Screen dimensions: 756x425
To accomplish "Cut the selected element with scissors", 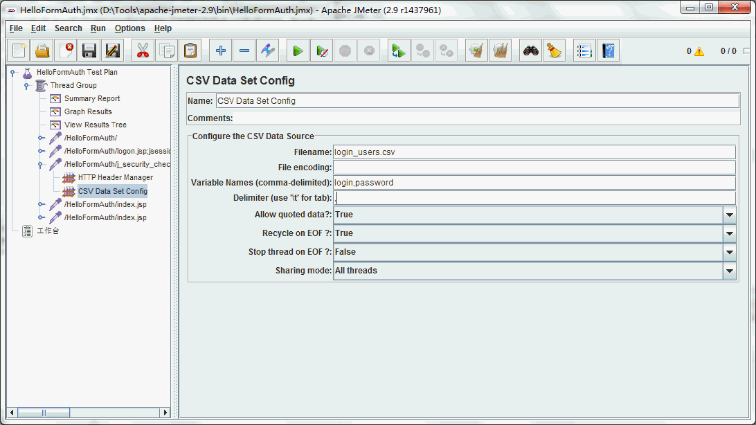I will pos(143,51).
